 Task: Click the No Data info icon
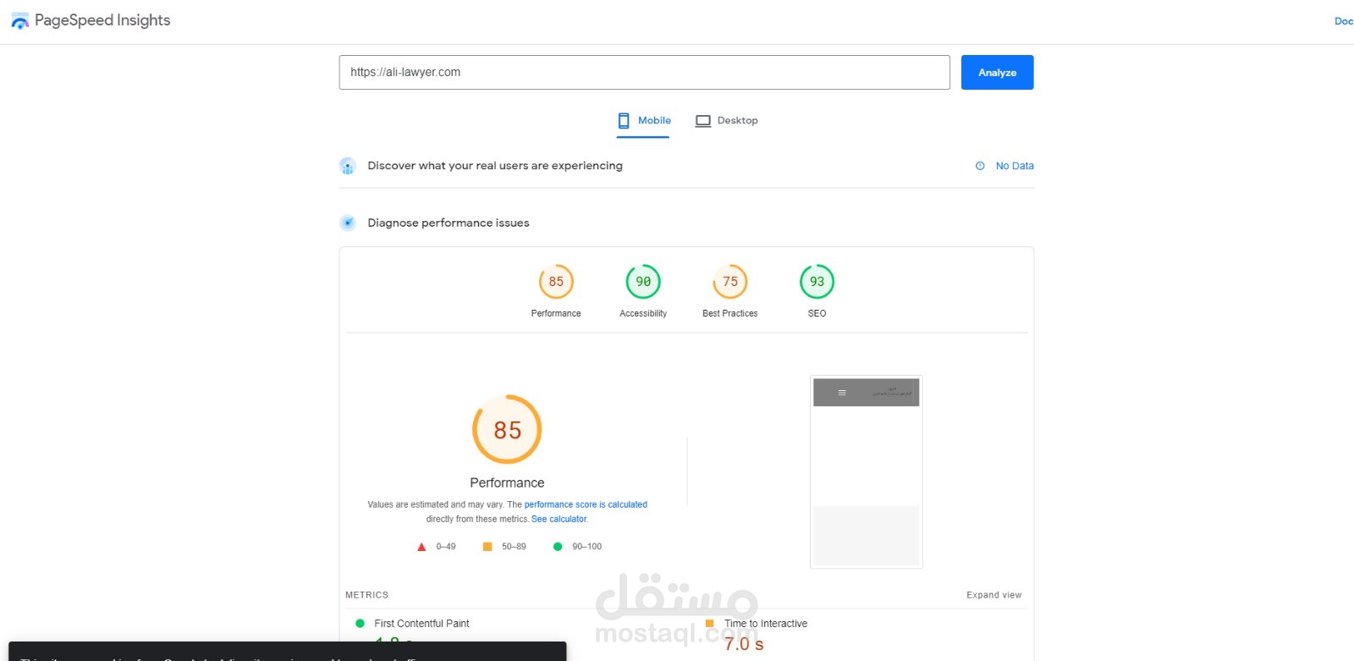[x=980, y=166]
